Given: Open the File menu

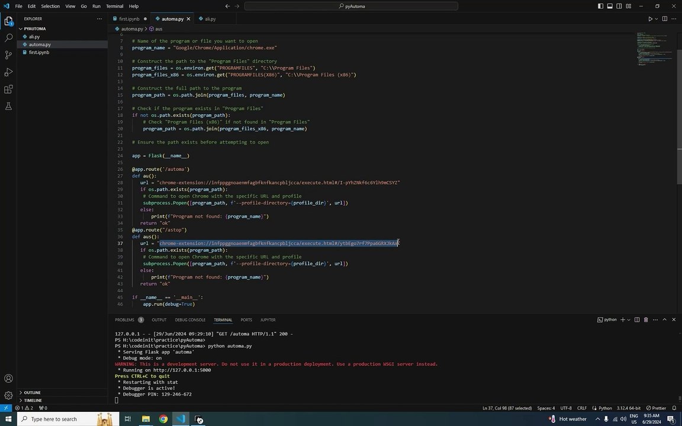Looking at the screenshot, I should pos(19,6).
